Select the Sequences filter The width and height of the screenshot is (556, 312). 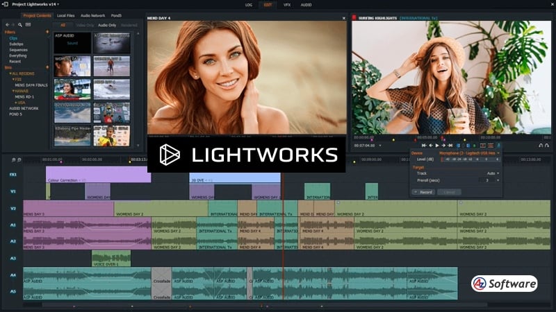coord(19,50)
